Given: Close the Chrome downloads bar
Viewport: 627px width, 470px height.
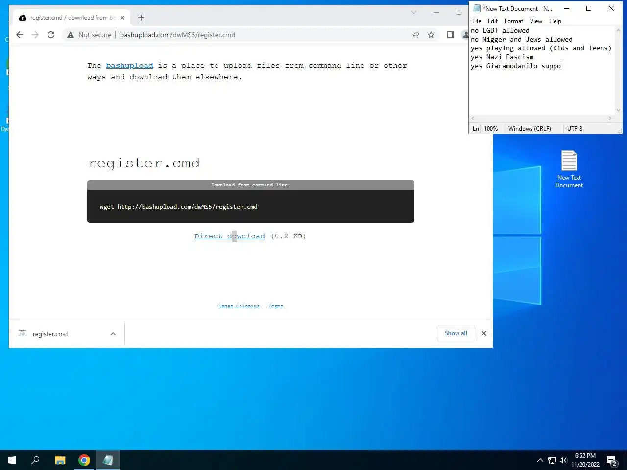Looking at the screenshot, I should [484, 333].
